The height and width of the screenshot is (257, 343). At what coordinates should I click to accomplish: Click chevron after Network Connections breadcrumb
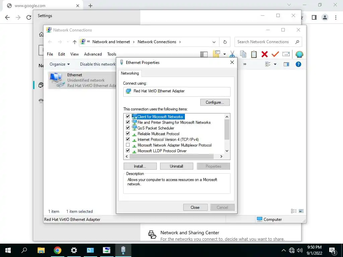[x=180, y=42]
